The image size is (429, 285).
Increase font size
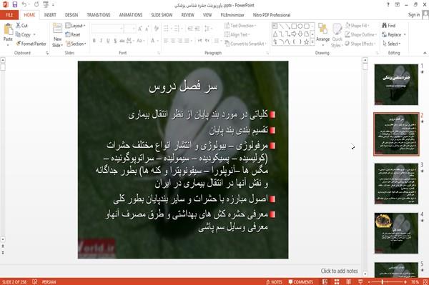tap(140, 29)
